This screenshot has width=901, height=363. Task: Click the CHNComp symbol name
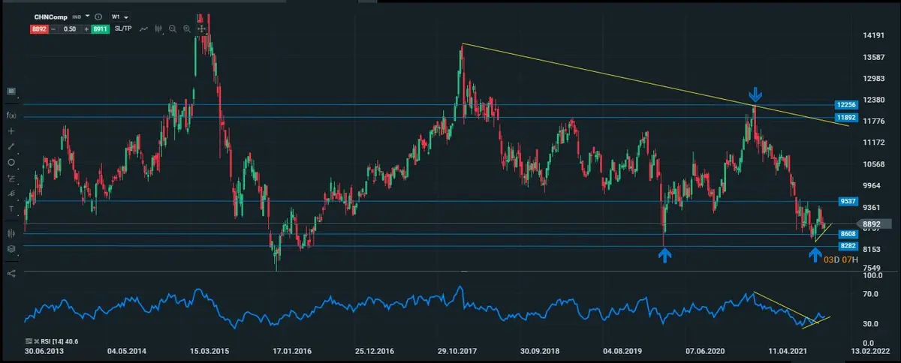click(50, 16)
